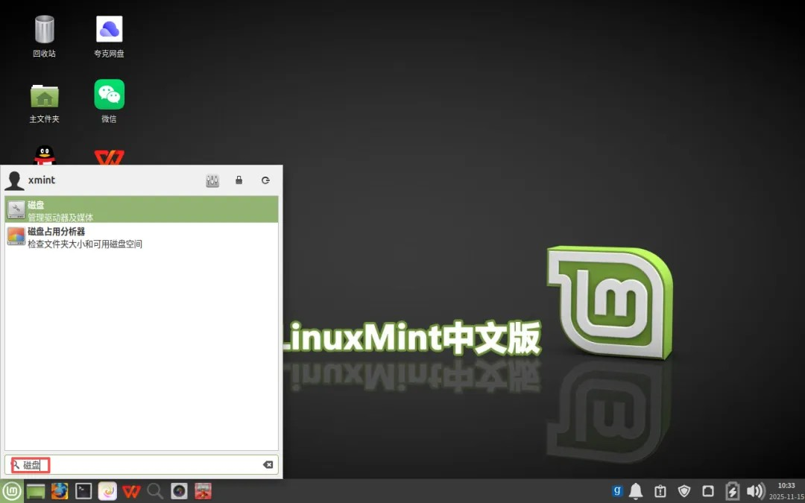Select the 回收站 trash desktop icon
Screen dimensions: 805x503
pos(44,37)
